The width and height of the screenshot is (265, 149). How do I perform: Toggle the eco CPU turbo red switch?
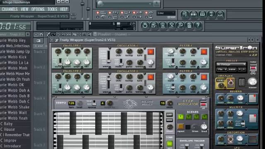tap(253, 68)
